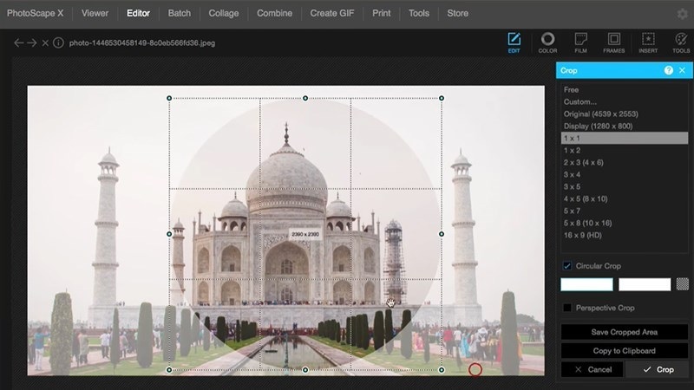The image size is (694, 390).
Task: Open the Insert objects panel
Action: point(648,42)
